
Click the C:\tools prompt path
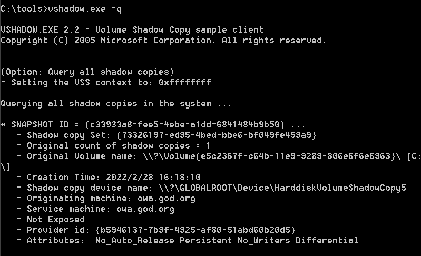(22, 9)
